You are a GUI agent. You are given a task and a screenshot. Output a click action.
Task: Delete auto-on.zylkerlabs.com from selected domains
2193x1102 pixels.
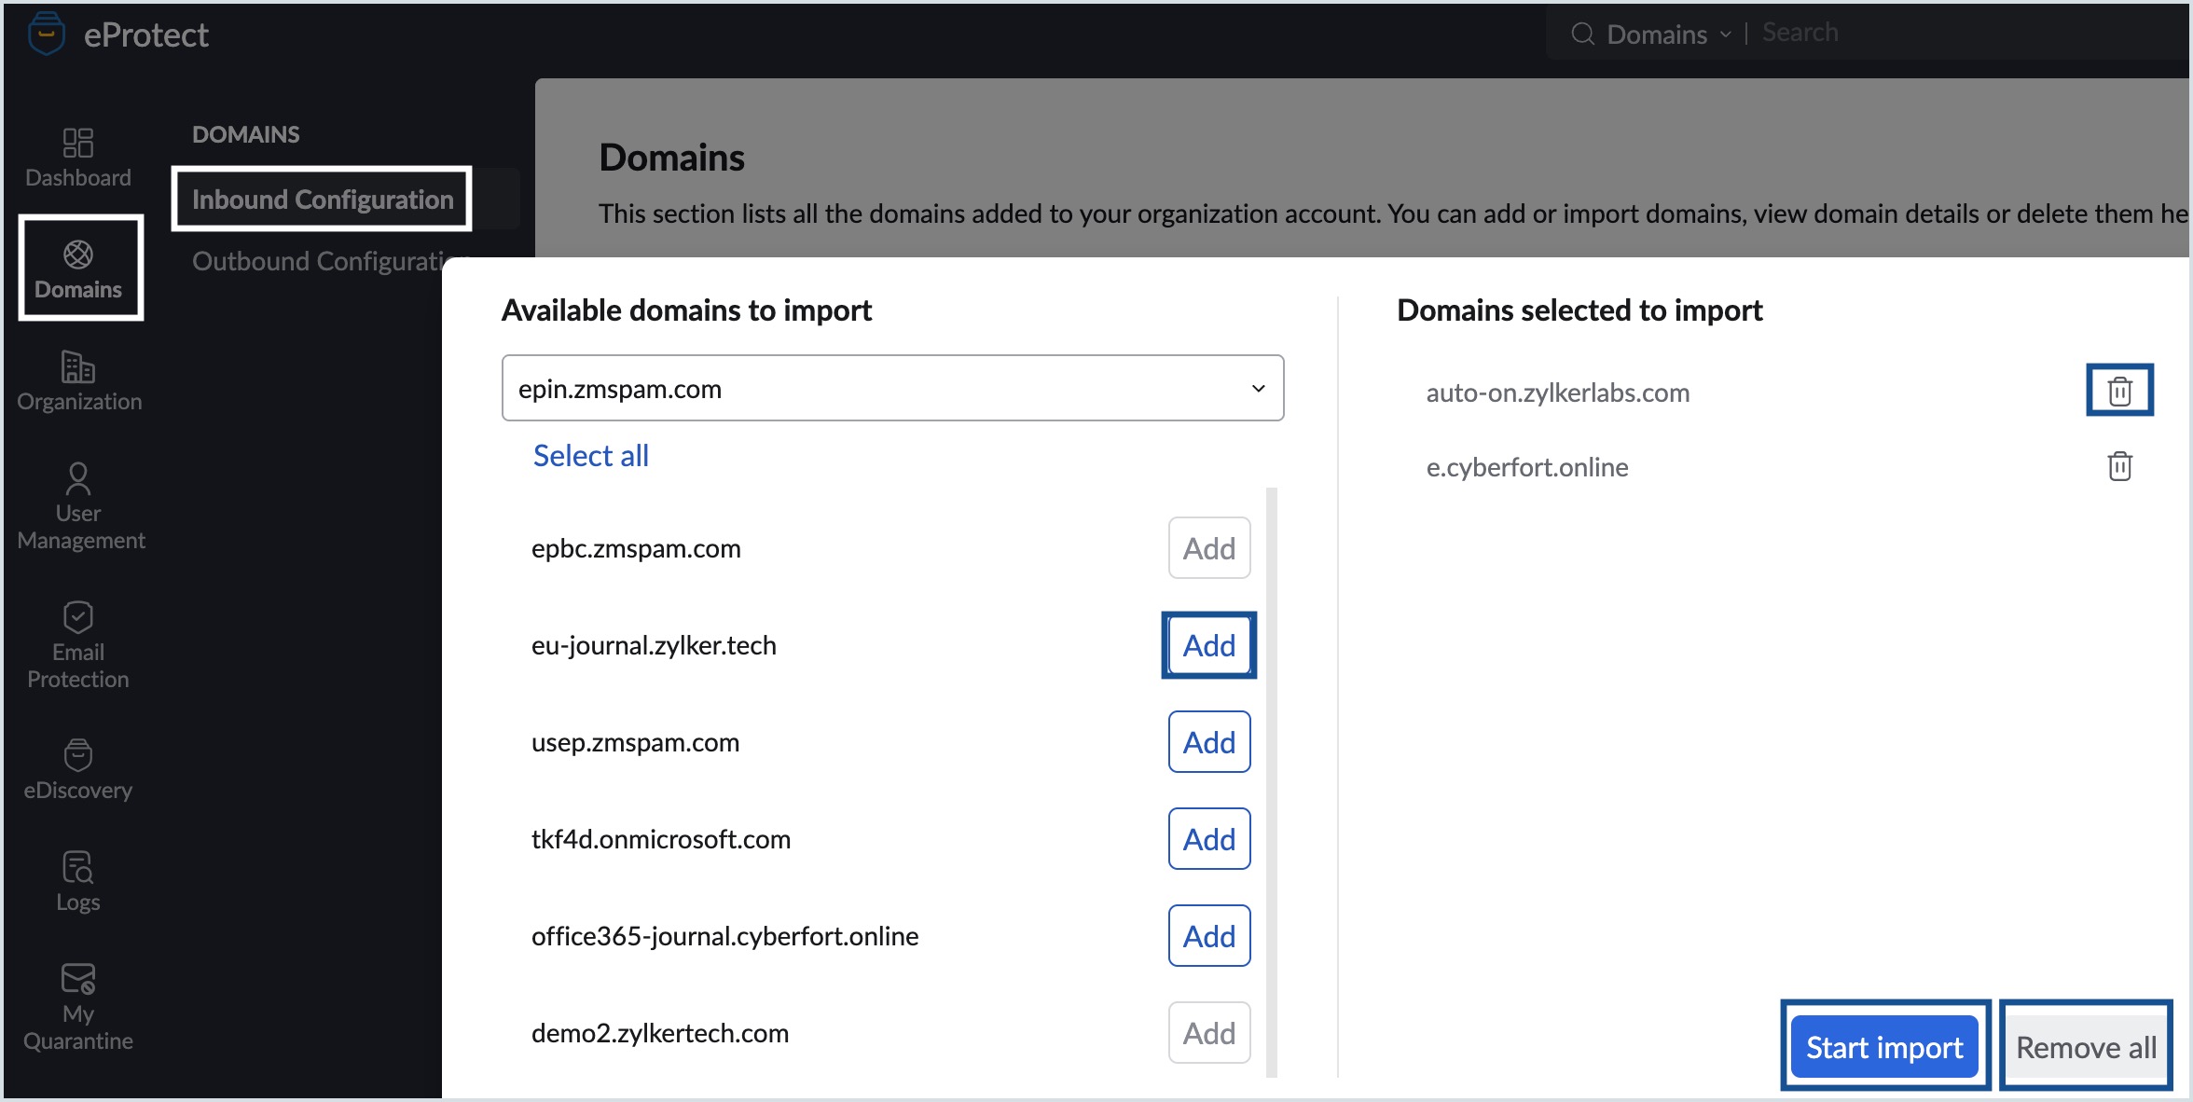(x=2119, y=391)
